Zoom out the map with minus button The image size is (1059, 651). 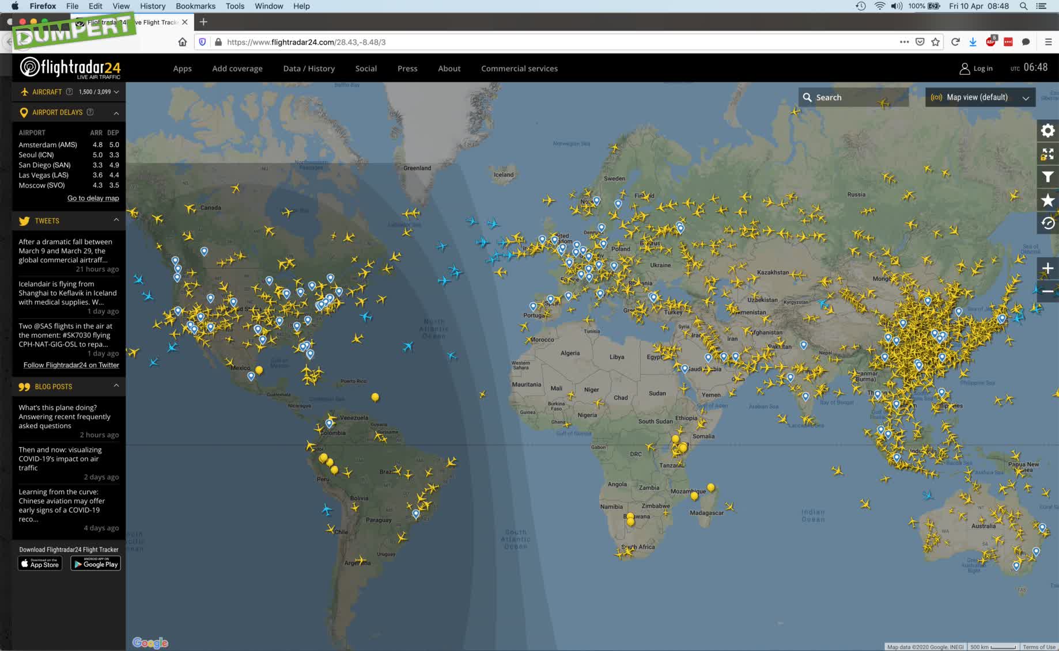[x=1047, y=291]
